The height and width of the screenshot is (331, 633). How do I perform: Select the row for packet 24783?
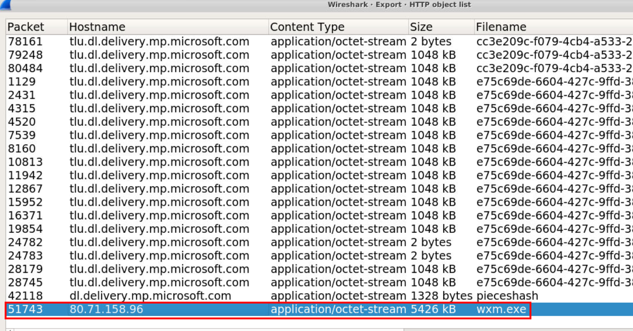point(319,256)
